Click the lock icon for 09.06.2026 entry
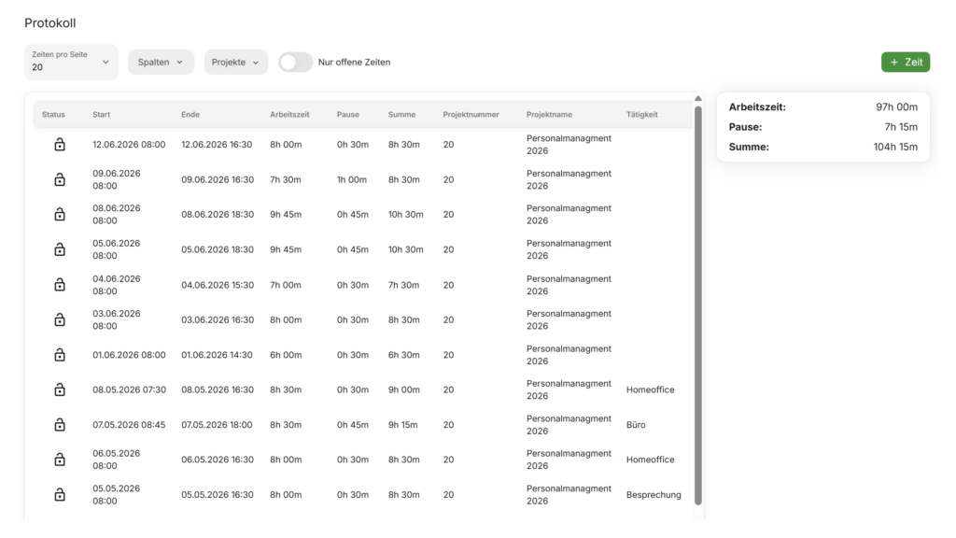The width and height of the screenshot is (956, 538). (59, 179)
